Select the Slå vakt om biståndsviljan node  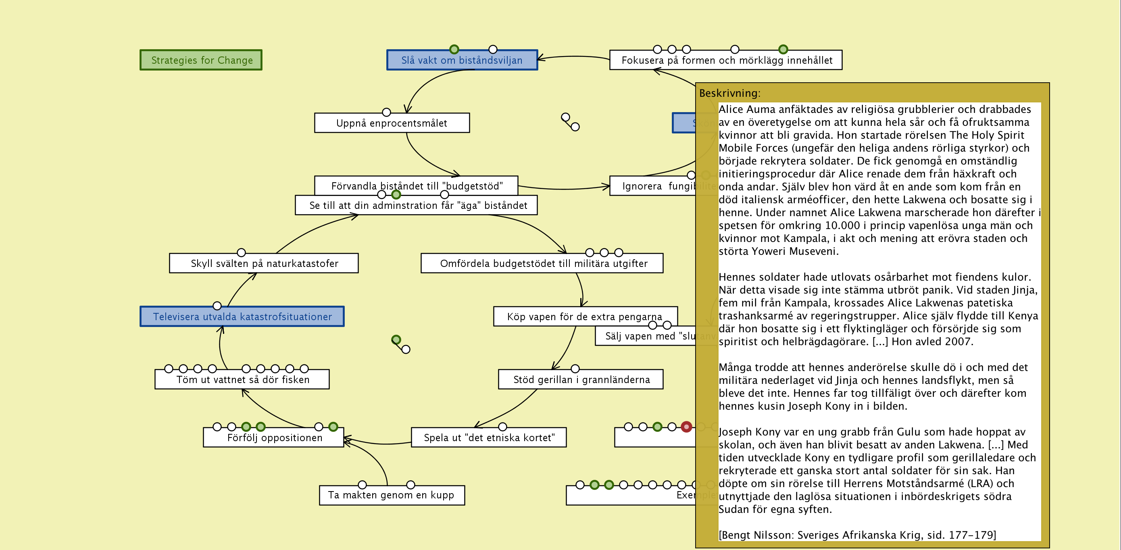click(462, 60)
